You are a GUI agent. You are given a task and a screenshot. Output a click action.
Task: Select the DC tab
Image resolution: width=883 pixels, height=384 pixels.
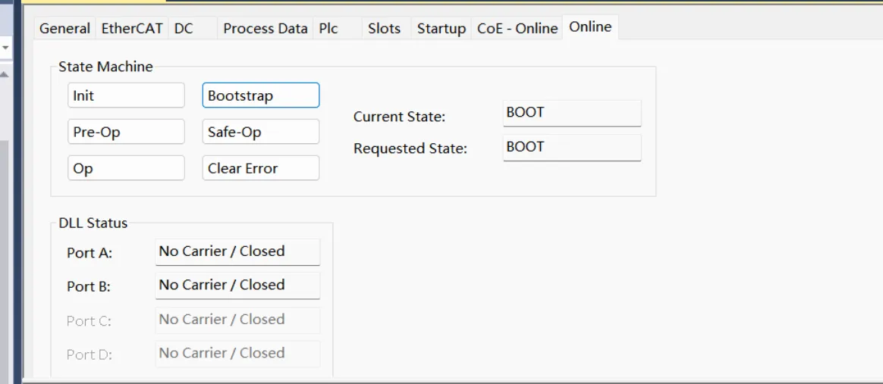pos(193,29)
